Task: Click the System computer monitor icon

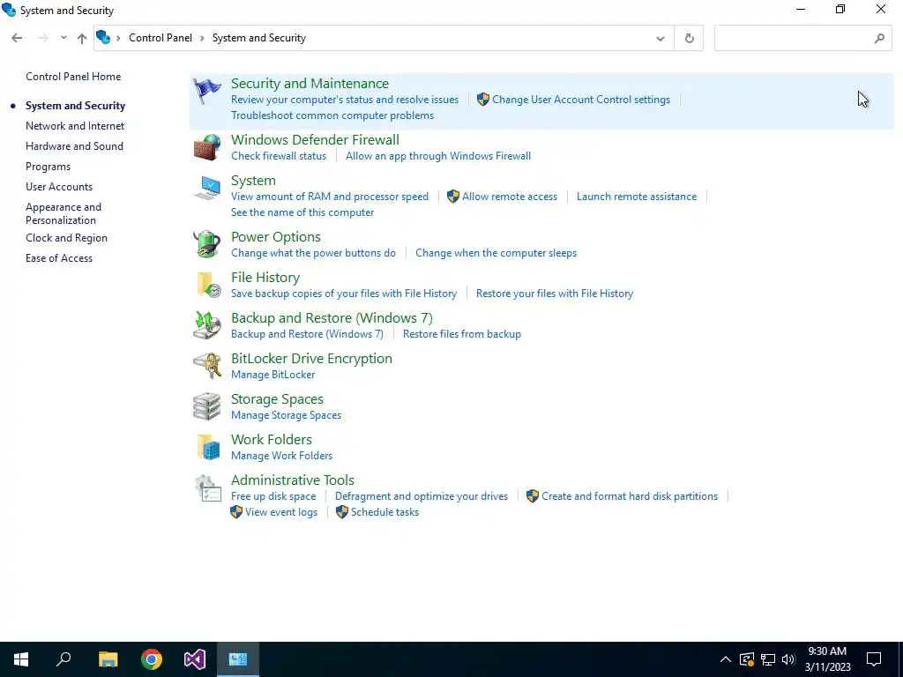Action: point(206,189)
